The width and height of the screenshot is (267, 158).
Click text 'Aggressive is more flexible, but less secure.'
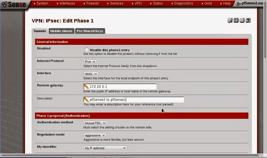click(x=114, y=140)
